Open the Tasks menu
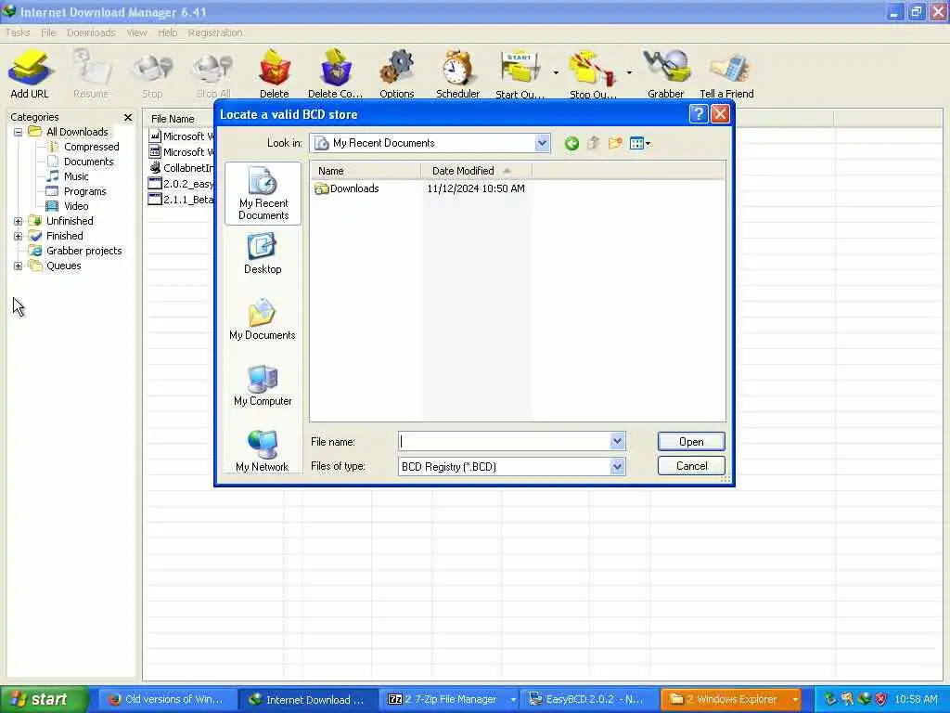 pos(18,32)
